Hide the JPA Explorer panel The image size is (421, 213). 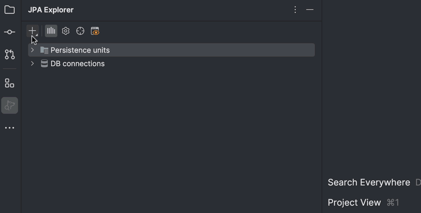coord(310,10)
